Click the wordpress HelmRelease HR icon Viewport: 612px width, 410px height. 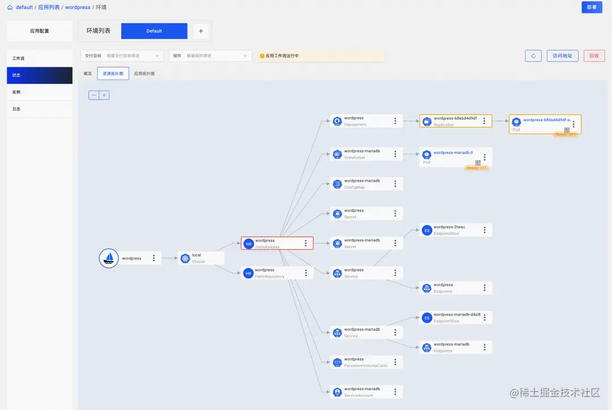point(248,244)
